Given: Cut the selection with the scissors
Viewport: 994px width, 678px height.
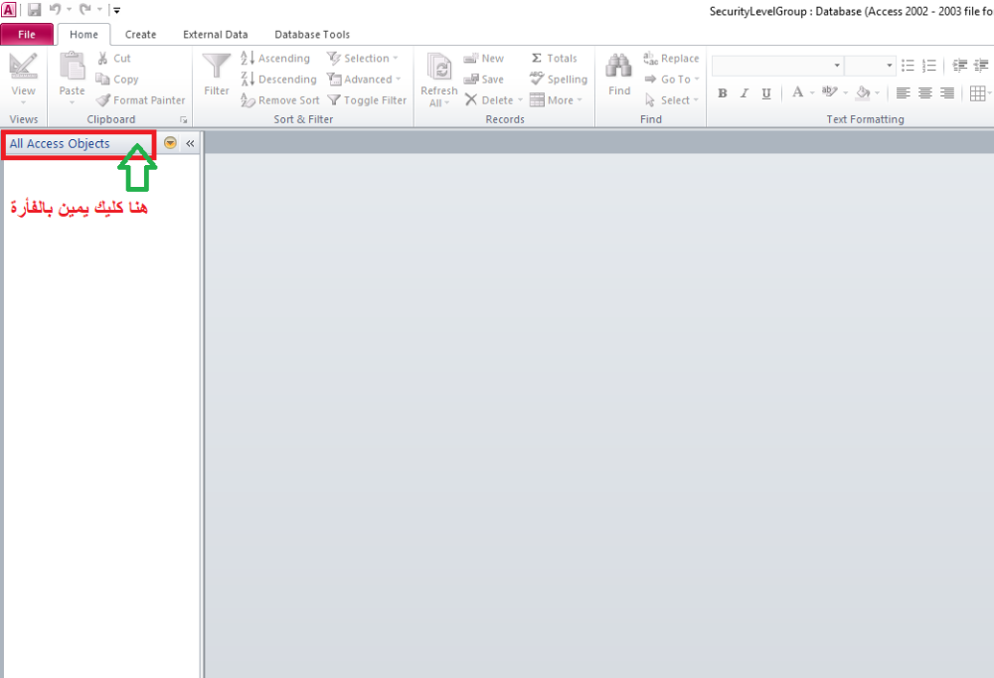Looking at the screenshot, I should 114,59.
